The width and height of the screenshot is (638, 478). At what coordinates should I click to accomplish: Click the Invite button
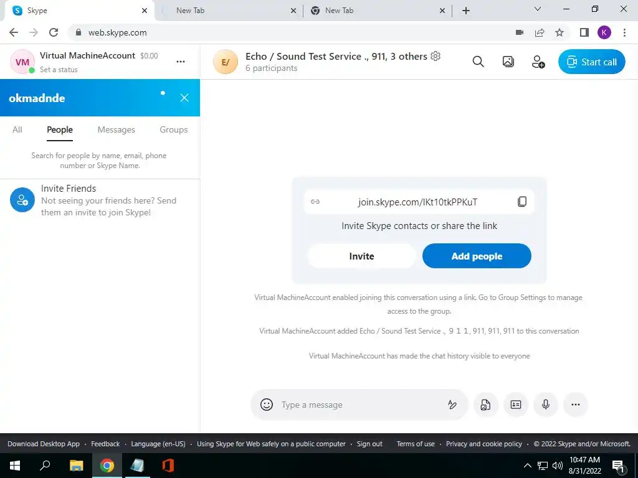[x=361, y=256]
